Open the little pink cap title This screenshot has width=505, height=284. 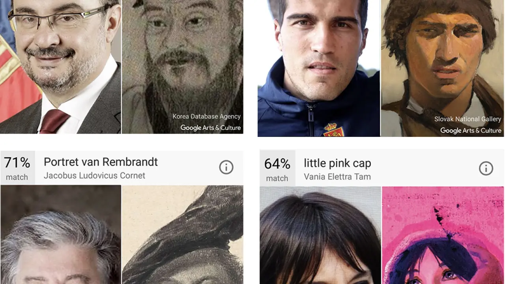[337, 163]
